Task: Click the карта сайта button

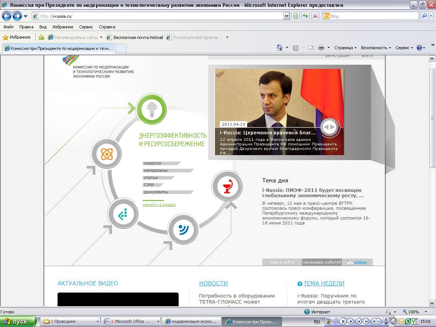Action: (282, 262)
